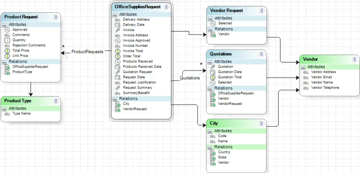Click the date icon beside Quotation Date
The image size is (360, 173).
pos(213,72)
